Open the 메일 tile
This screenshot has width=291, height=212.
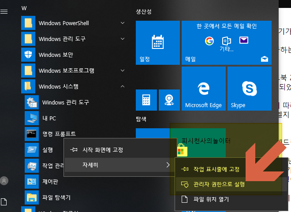click(x=227, y=43)
